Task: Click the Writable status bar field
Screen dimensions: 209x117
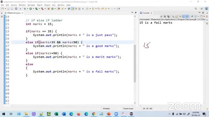Action: click(106, 109)
